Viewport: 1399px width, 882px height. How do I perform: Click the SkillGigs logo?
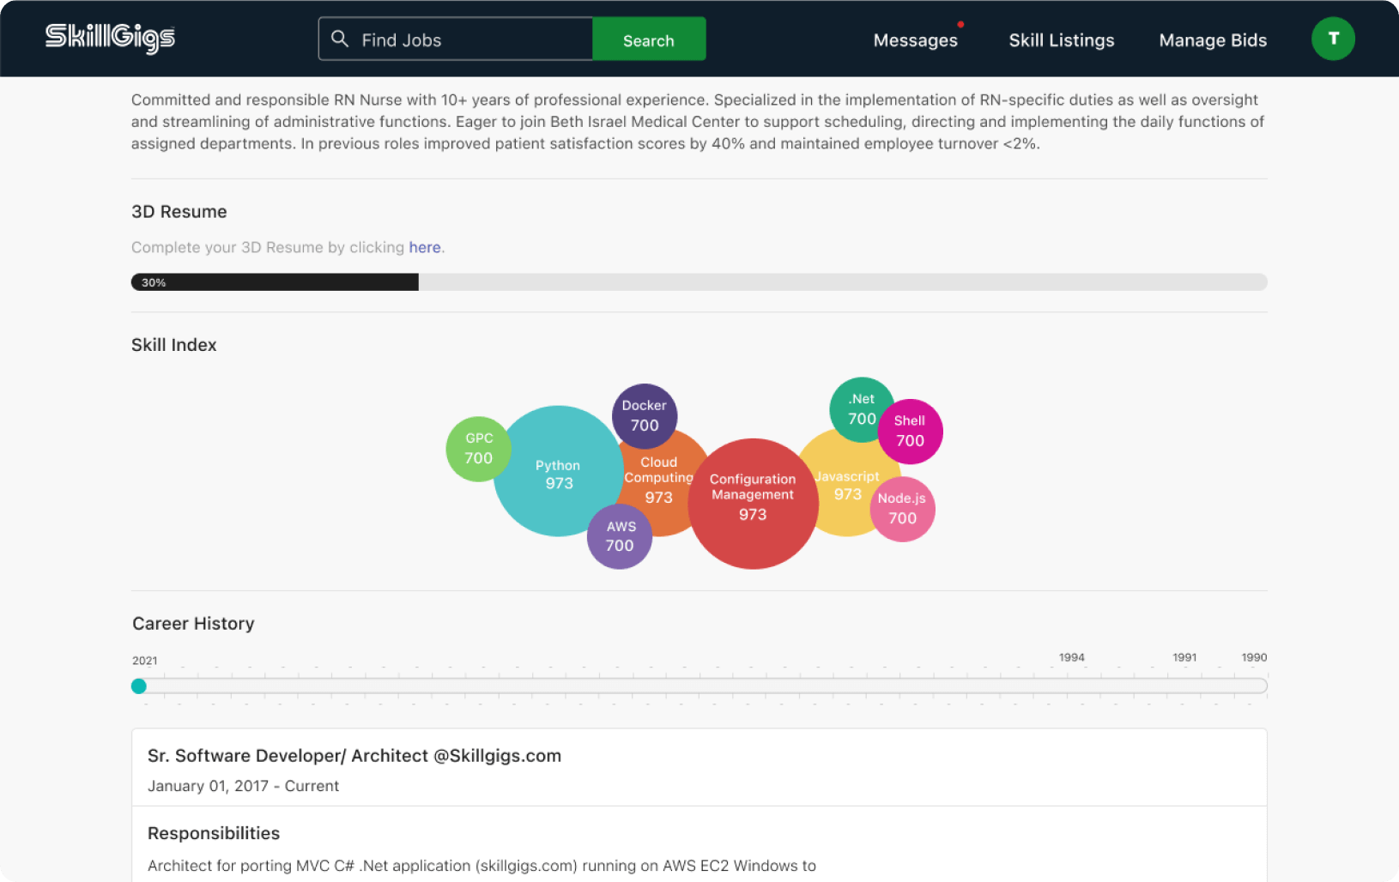pos(110,38)
